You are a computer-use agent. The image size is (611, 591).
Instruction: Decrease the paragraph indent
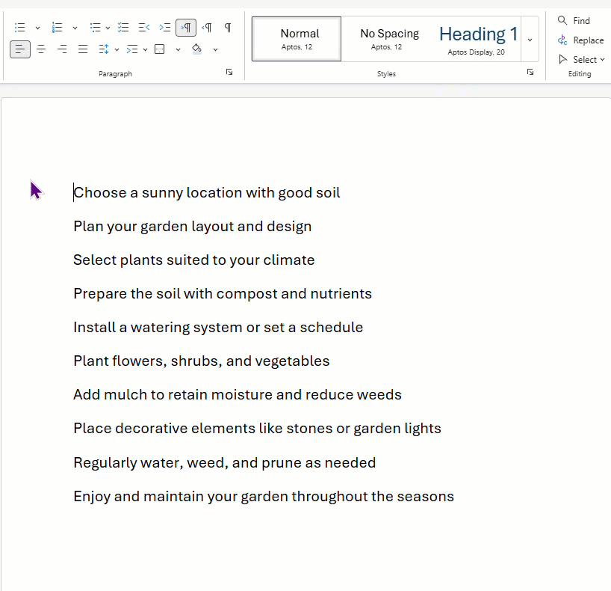pyautogui.click(x=144, y=28)
